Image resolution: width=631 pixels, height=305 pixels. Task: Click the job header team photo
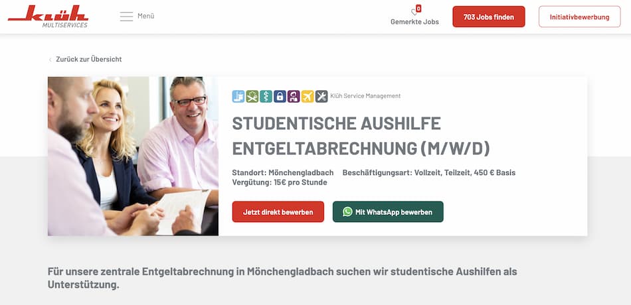(x=134, y=156)
